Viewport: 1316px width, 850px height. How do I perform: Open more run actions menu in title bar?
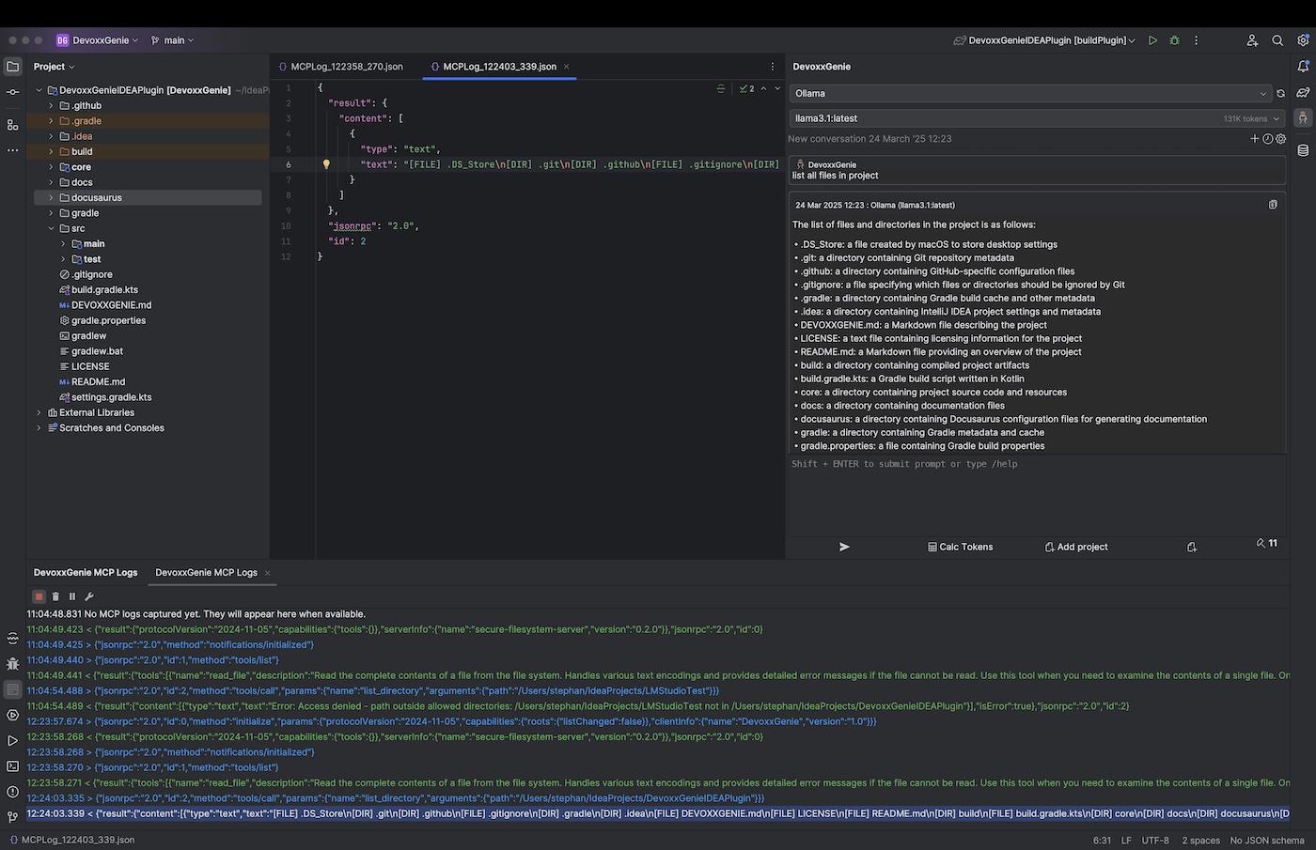tap(1196, 40)
